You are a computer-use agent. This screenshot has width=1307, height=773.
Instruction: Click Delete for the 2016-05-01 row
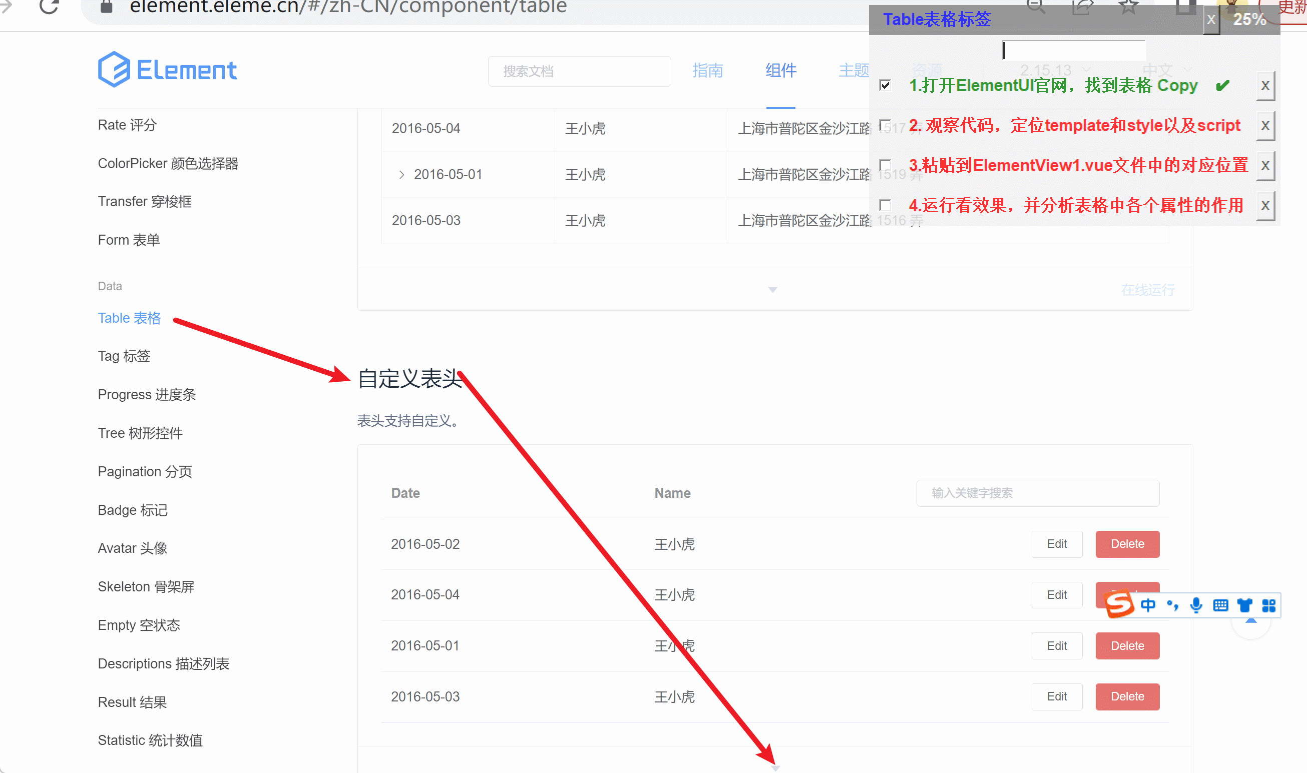pyautogui.click(x=1127, y=646)
